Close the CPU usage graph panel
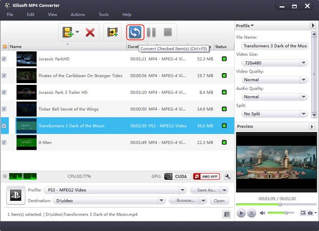The height and width of the screenshot is (231, 319). 5,176
